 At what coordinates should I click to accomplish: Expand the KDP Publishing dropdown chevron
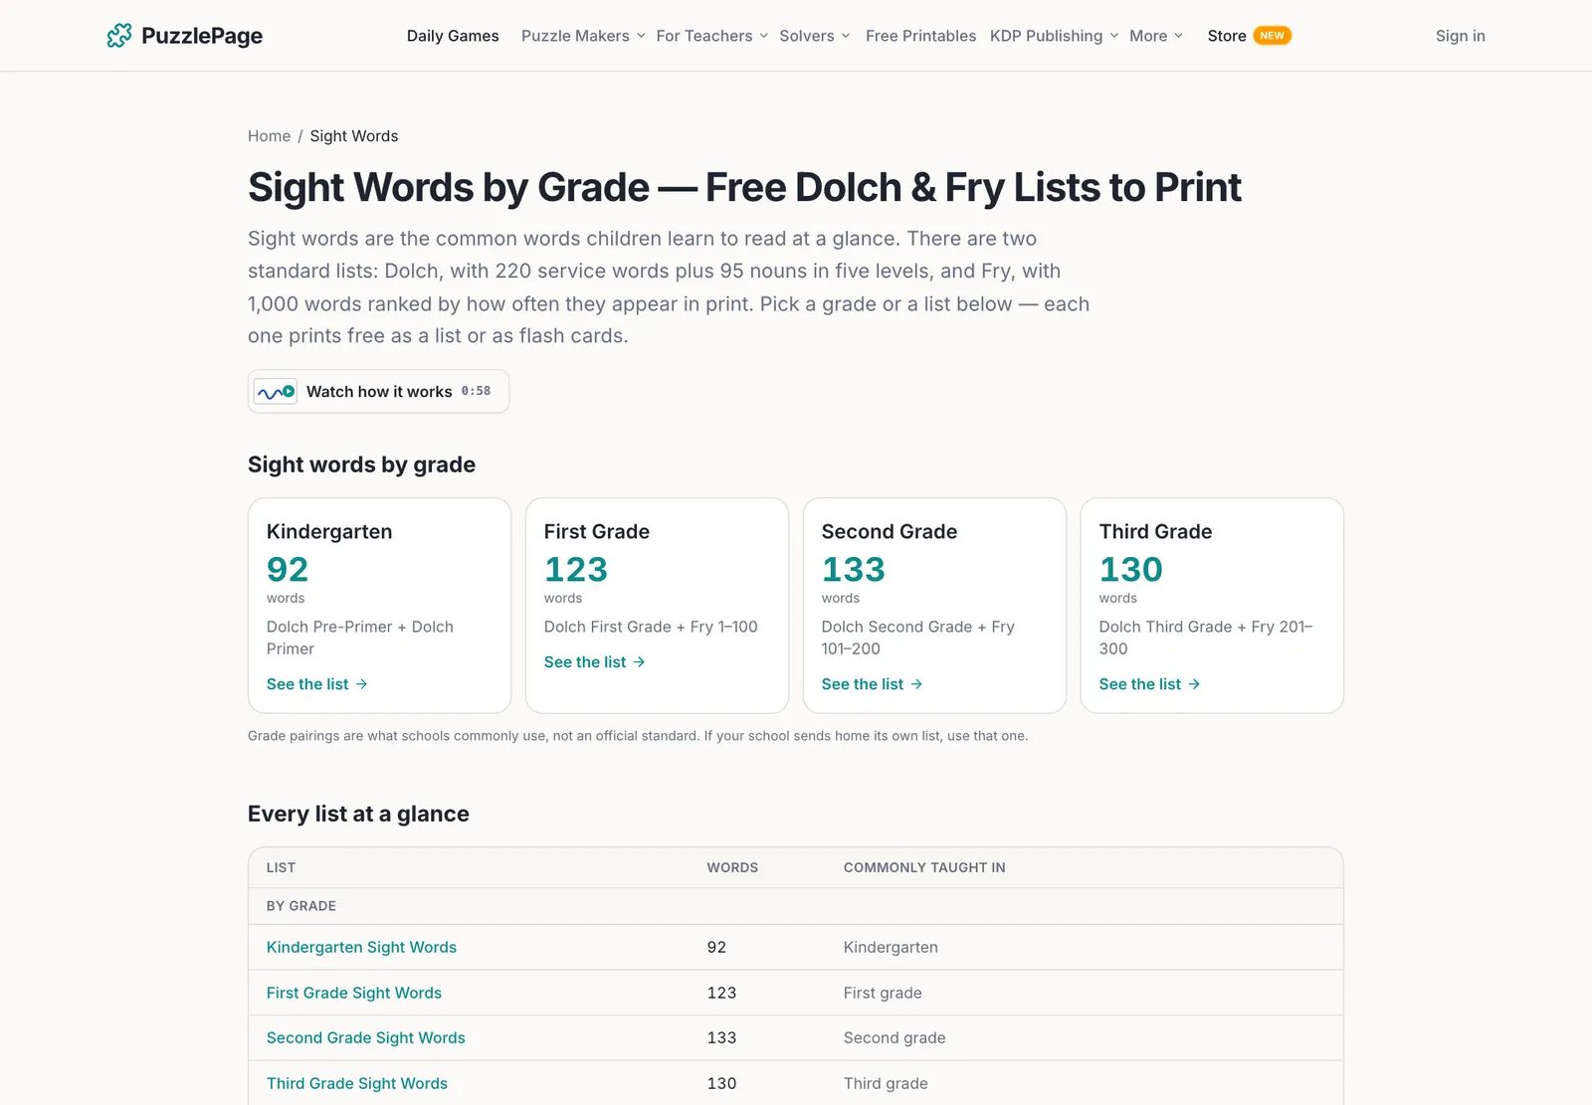(1114, 36)
